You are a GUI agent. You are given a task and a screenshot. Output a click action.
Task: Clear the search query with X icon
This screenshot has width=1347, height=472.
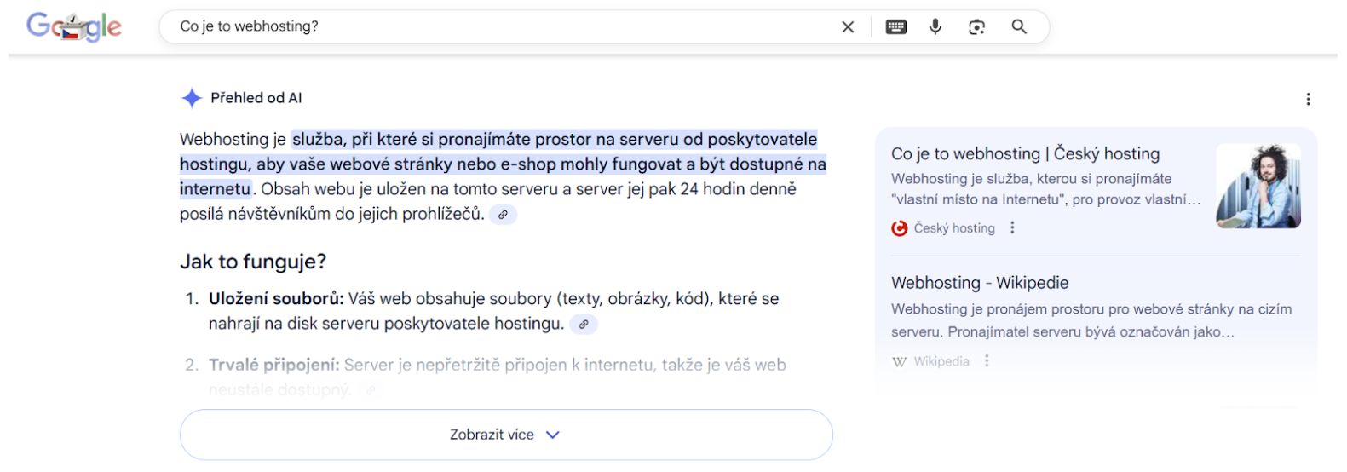pos(848,27)
